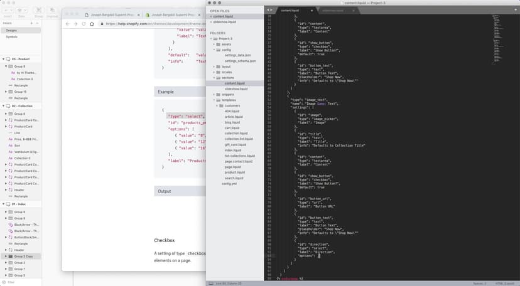
Task: Reload the Shopify help page
Action: [84, 24]
